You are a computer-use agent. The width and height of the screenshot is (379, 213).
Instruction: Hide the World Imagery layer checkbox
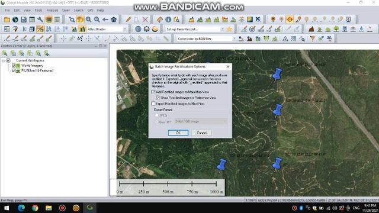pyautogui.click(x=14, y=66)
